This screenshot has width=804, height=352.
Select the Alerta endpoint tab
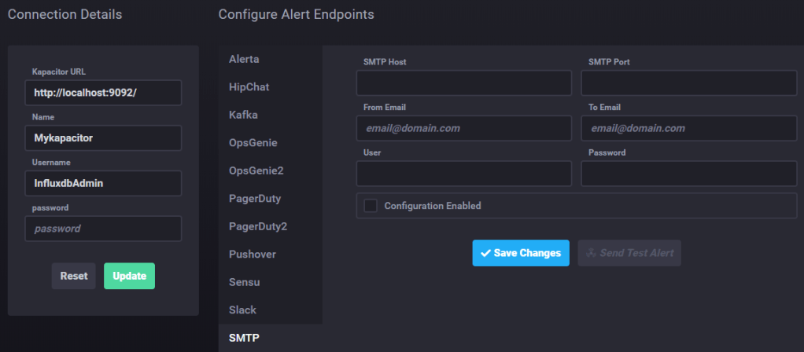(x=244, y=59)
